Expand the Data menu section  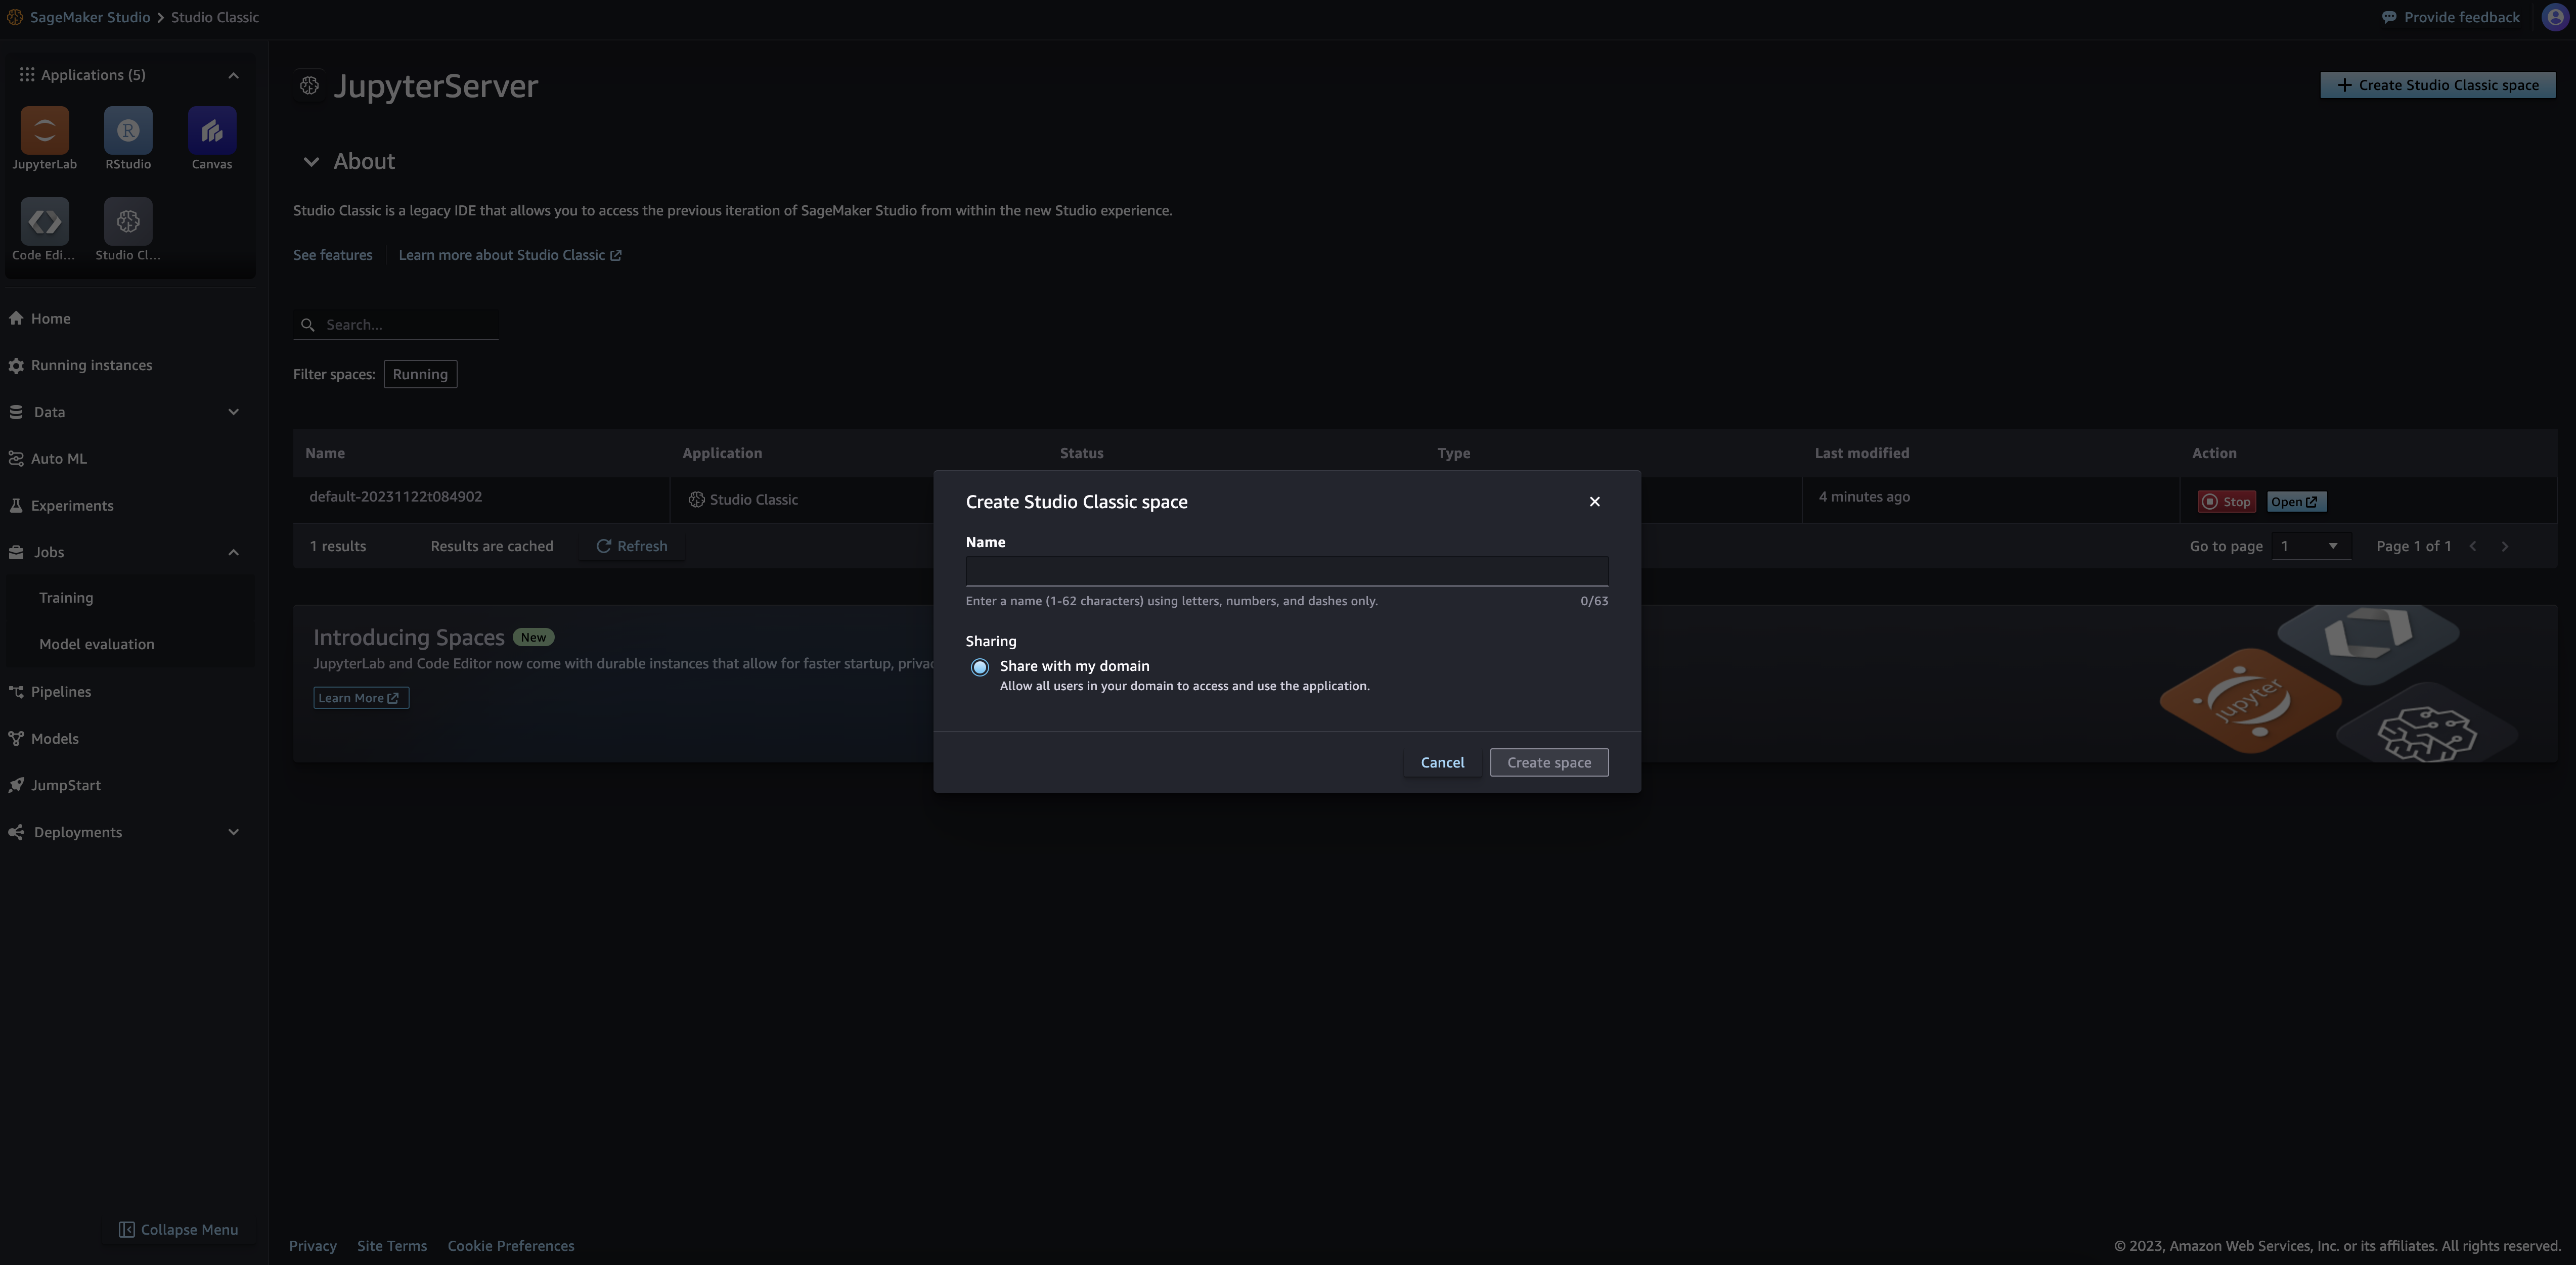click(x=233, y=412)
